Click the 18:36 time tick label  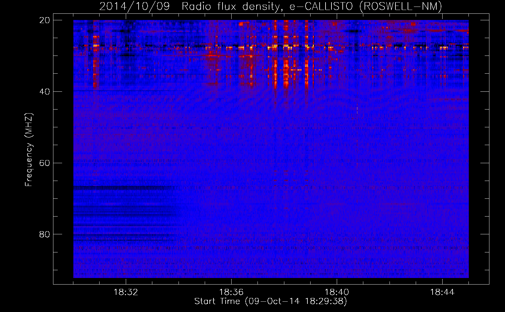(231, 292)
